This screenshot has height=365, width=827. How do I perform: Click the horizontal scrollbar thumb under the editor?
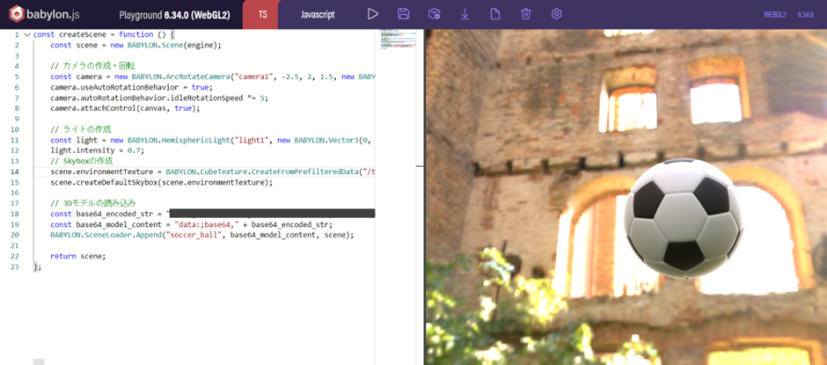(39, 361)
